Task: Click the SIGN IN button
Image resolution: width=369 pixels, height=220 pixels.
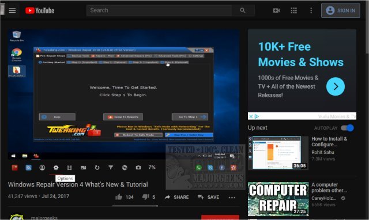Action: (x=341, y=10)
